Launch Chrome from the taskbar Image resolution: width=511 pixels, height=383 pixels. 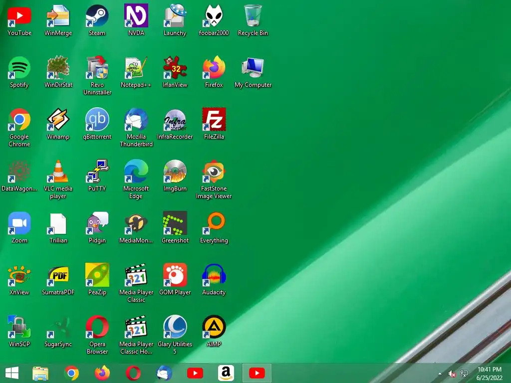[71, 373]
